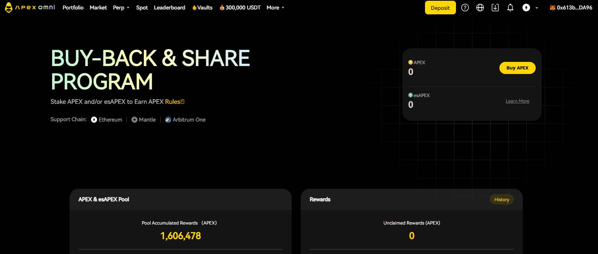Click the MetaMask wallet address 0x613b...DA96
Viewport: 598px width, 254px height.
click(571, 8)
